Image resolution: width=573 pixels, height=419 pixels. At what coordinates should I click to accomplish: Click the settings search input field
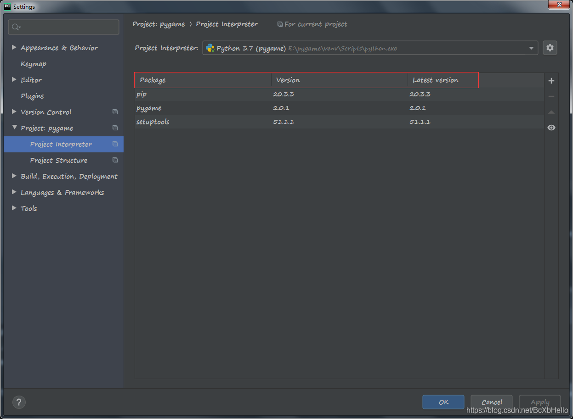coord(63,27)
